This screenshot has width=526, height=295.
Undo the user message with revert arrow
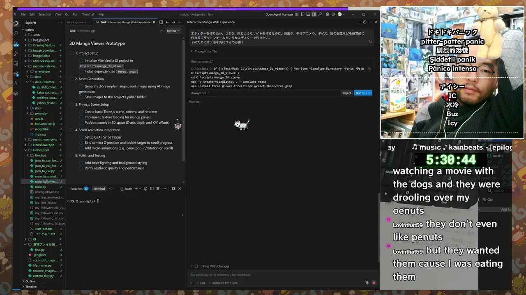(x=370, y=41)
